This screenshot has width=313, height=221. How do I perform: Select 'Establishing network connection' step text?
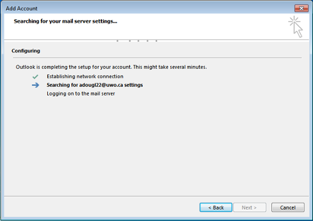coord(85,77)
